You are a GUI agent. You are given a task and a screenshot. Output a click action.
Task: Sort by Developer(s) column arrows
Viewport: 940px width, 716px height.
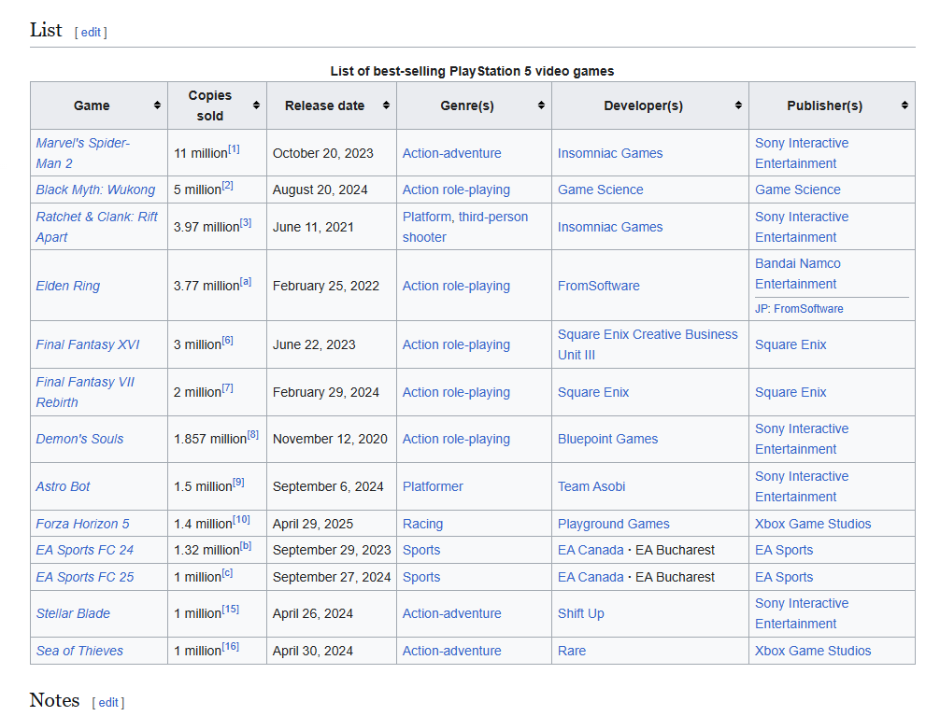(x=738, y=105)
